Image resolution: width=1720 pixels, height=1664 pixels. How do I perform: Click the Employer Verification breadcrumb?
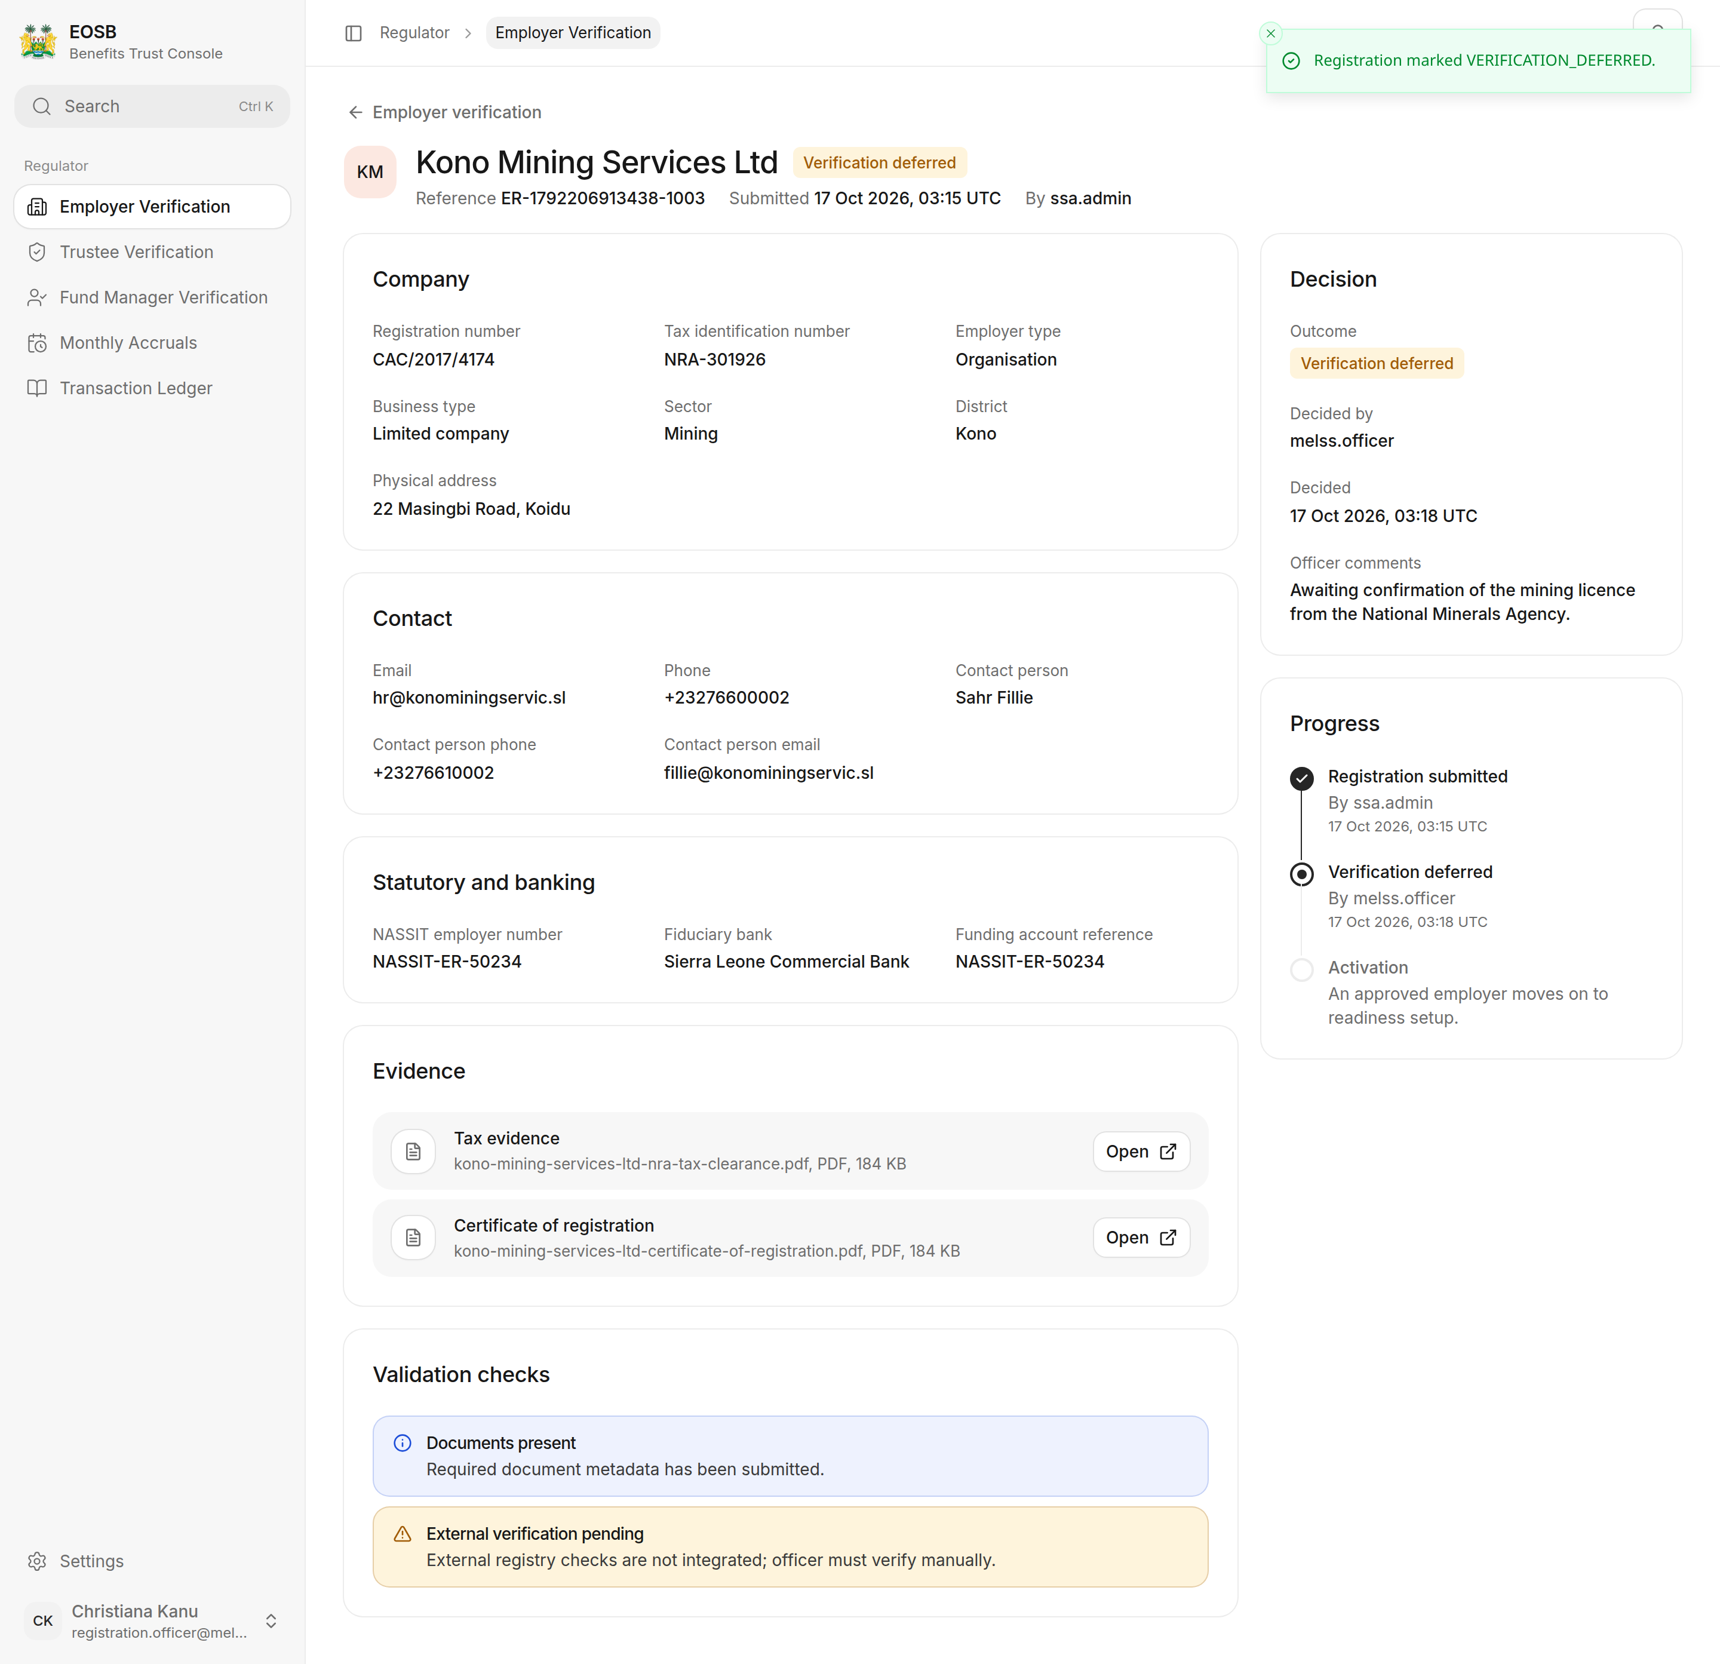point(573,33)
